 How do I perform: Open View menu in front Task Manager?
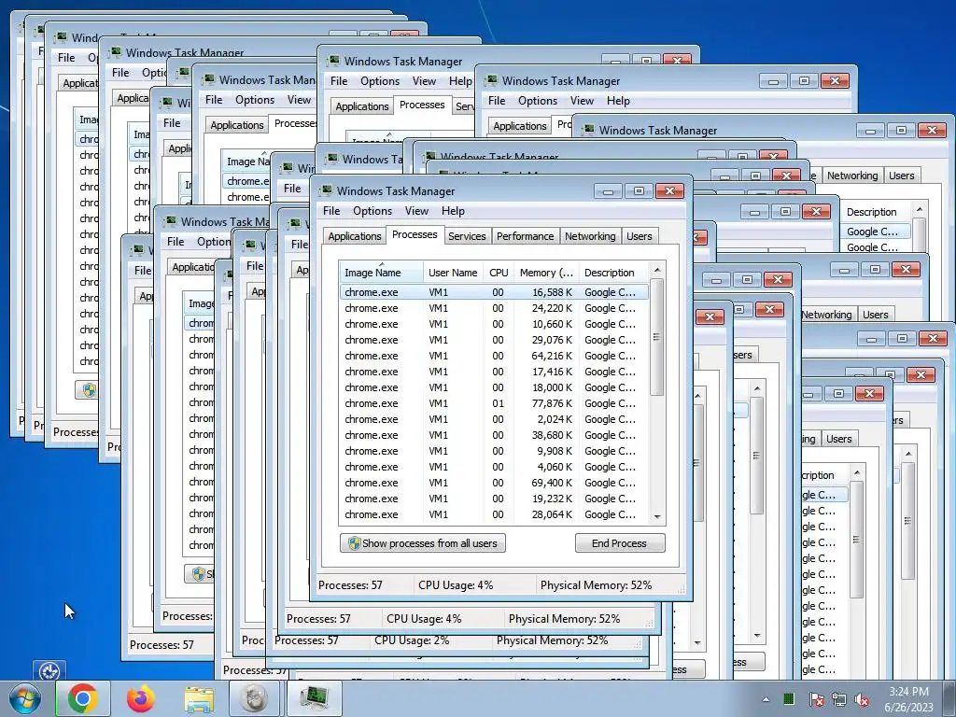coord(416,211)
